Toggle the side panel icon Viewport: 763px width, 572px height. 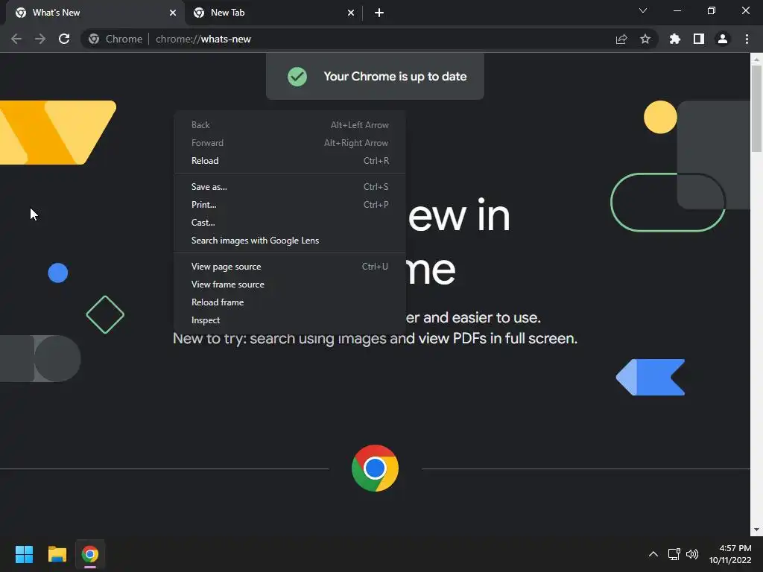point(699,39)
